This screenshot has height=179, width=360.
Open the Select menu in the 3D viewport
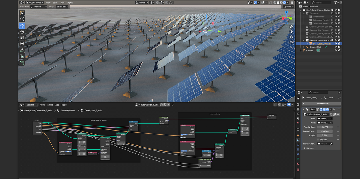click(56, 2)
